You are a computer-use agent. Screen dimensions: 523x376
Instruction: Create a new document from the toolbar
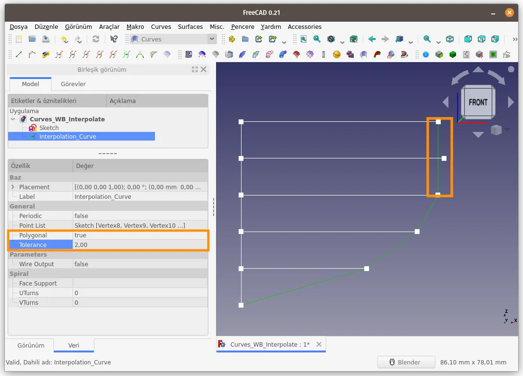click(x=19, y=39)
